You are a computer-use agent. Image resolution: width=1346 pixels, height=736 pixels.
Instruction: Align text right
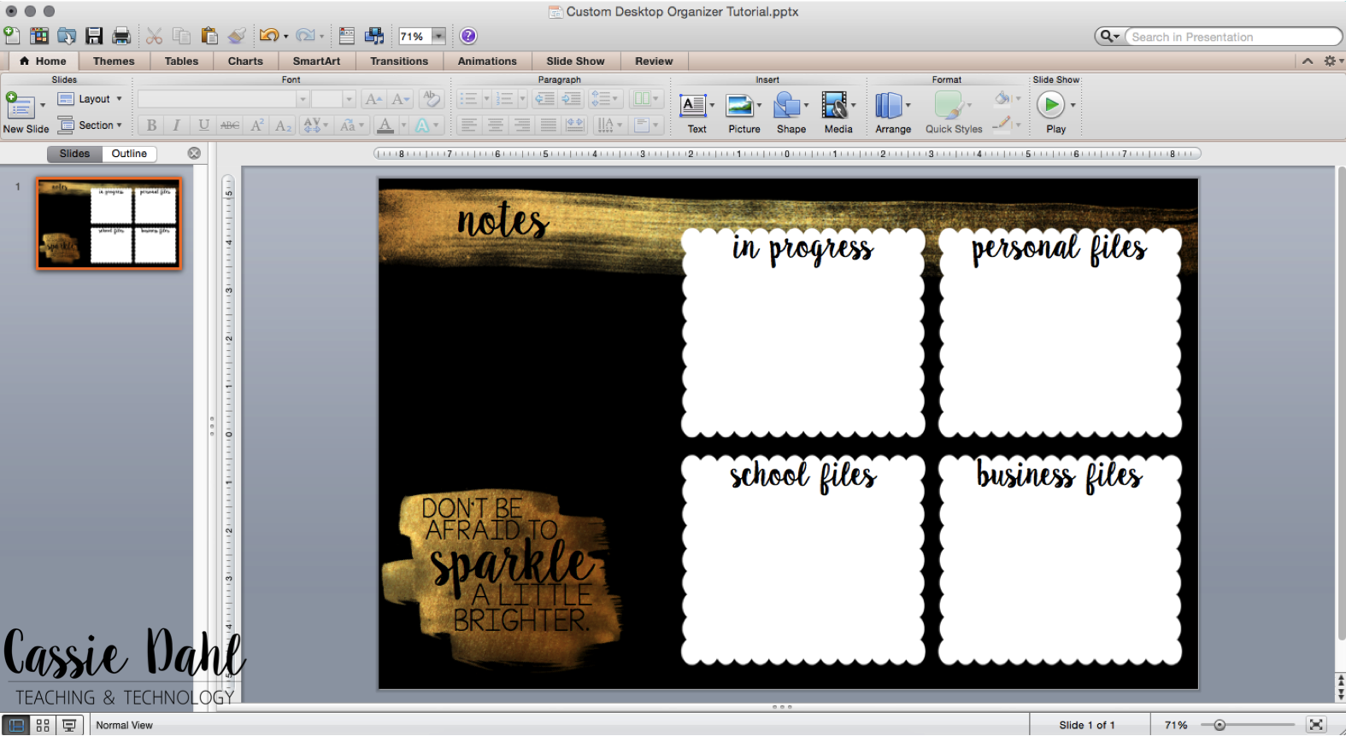521,126
